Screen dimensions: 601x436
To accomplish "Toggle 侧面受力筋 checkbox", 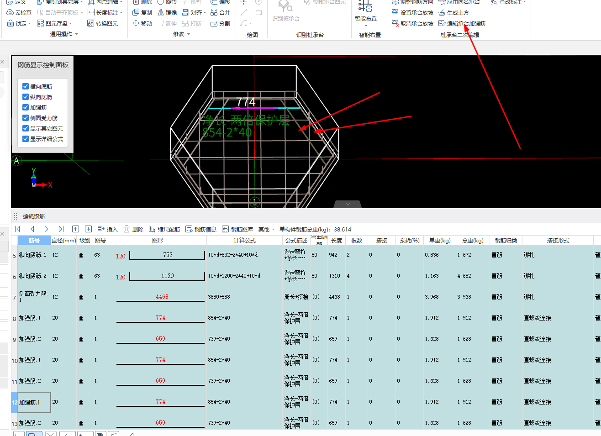I will (26, 118).
